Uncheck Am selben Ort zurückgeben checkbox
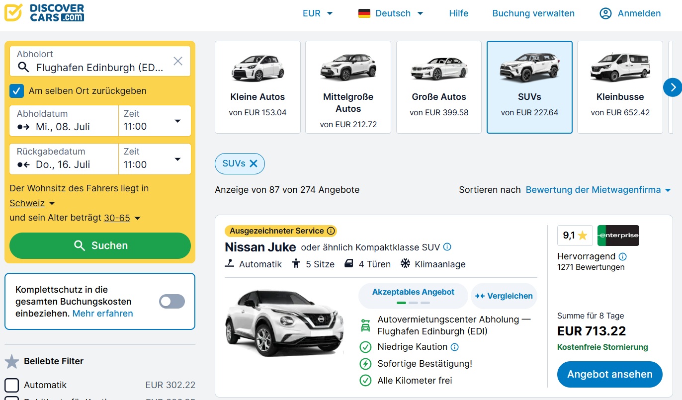Image resolution: width=682 pixels, height=400 pixels. (17, 91)
